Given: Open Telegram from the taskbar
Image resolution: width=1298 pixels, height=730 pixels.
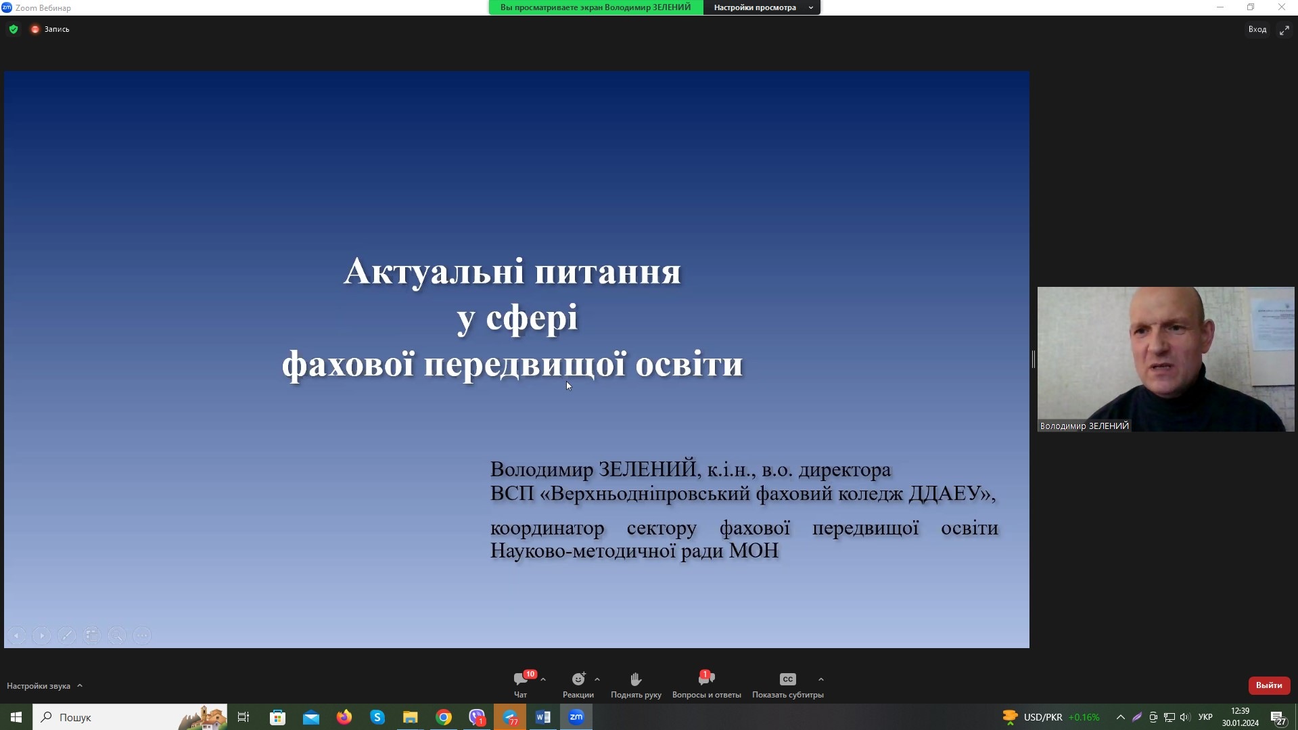Looking at the screenshot, I should click(510, 717).
